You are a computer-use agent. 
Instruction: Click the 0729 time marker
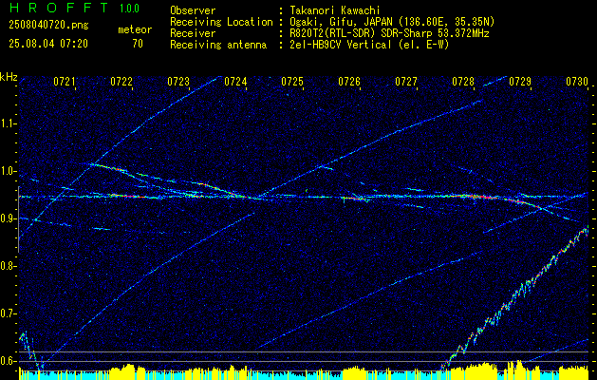520,82
